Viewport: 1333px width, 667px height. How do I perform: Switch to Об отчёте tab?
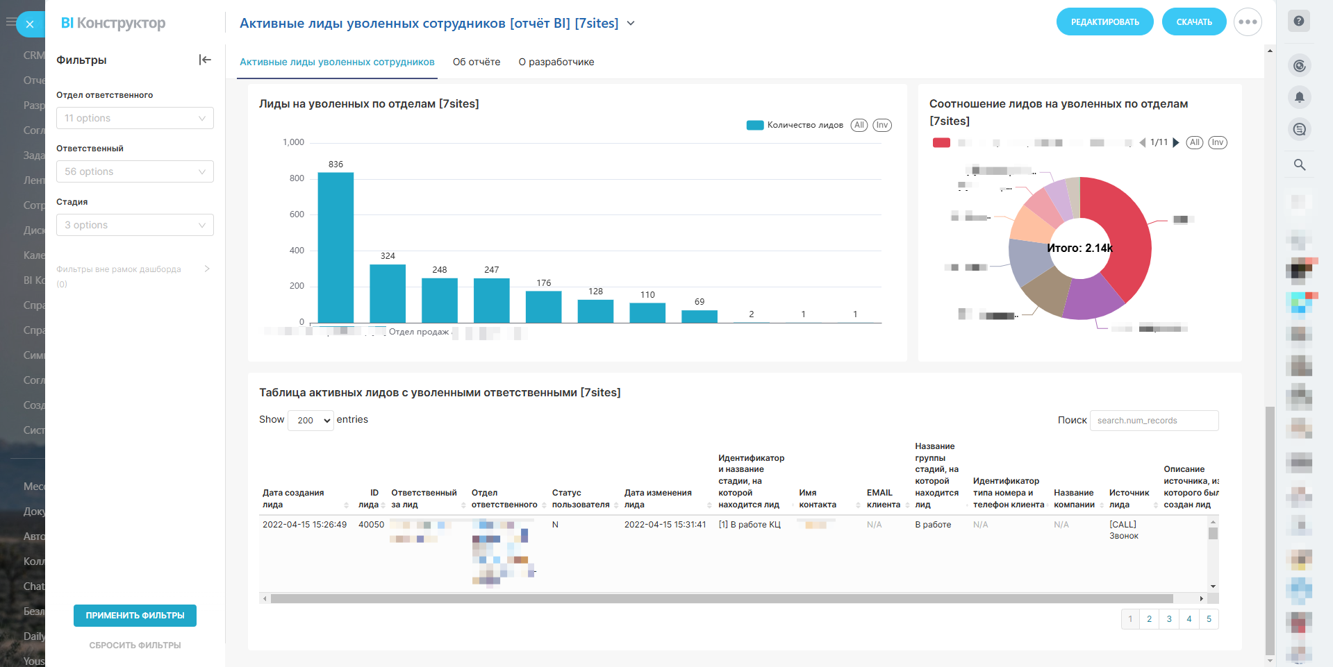(476, 62)
